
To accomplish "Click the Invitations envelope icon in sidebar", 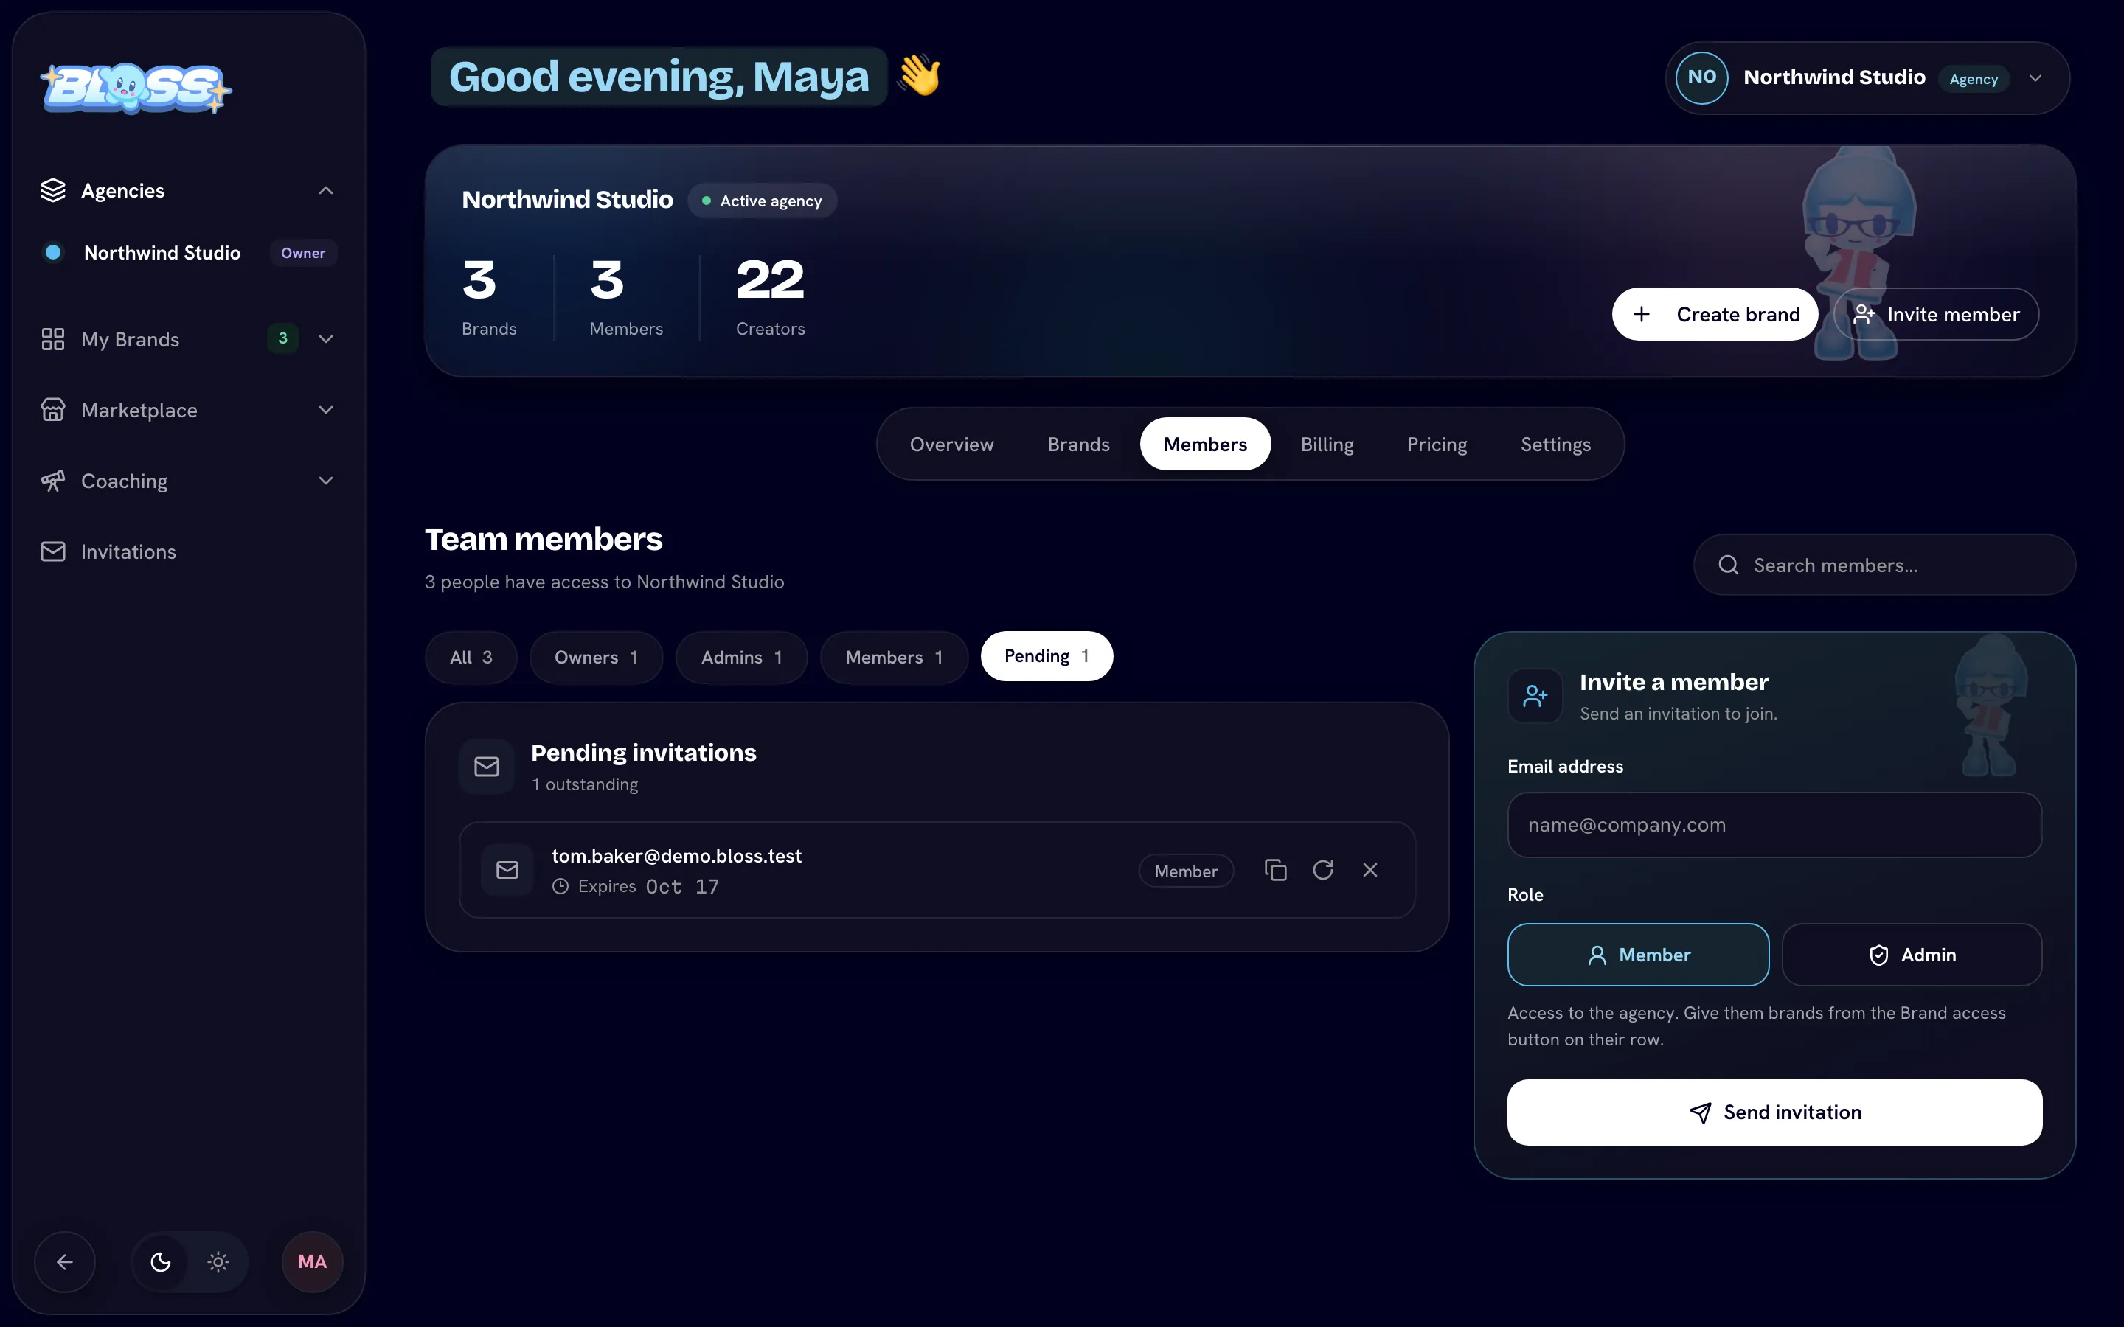I will pos(52,551).
